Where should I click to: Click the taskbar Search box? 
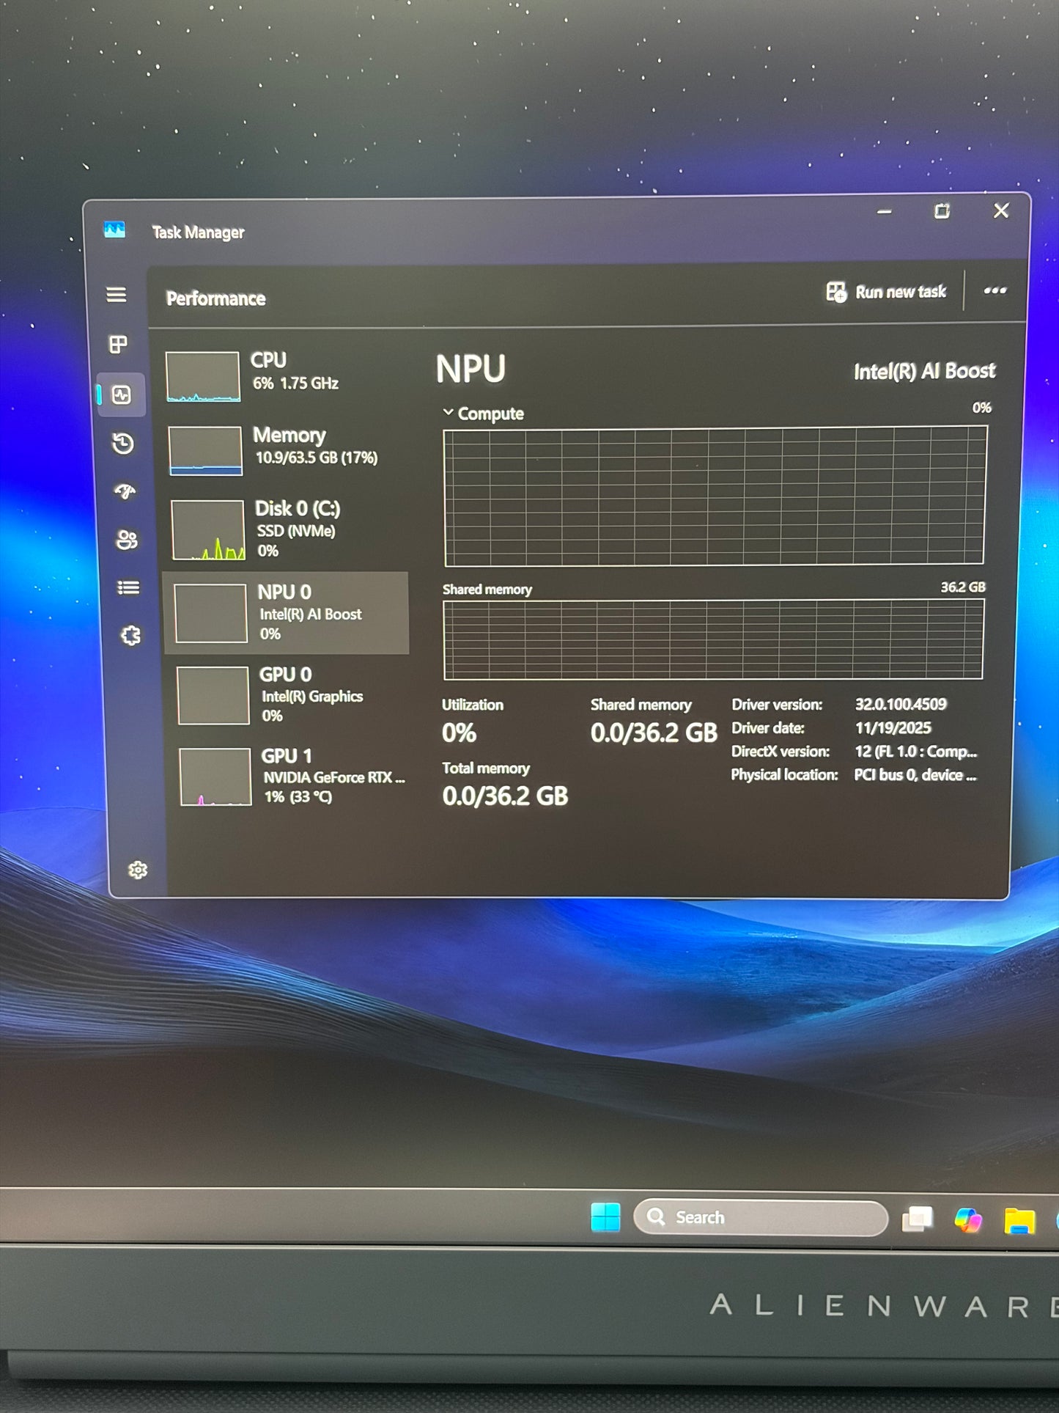[x=761, y=1217]
